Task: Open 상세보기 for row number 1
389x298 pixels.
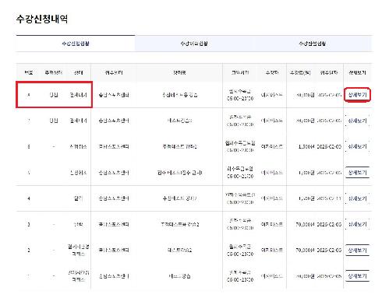Action: 357,276
